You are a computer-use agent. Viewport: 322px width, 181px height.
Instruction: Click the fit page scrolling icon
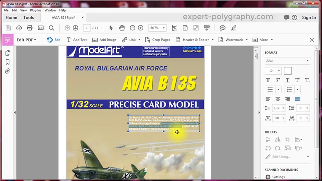pyautogui.click(x=174, y=28)
